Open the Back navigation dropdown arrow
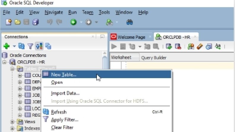235x132 pixels. [x=81, y=22]
